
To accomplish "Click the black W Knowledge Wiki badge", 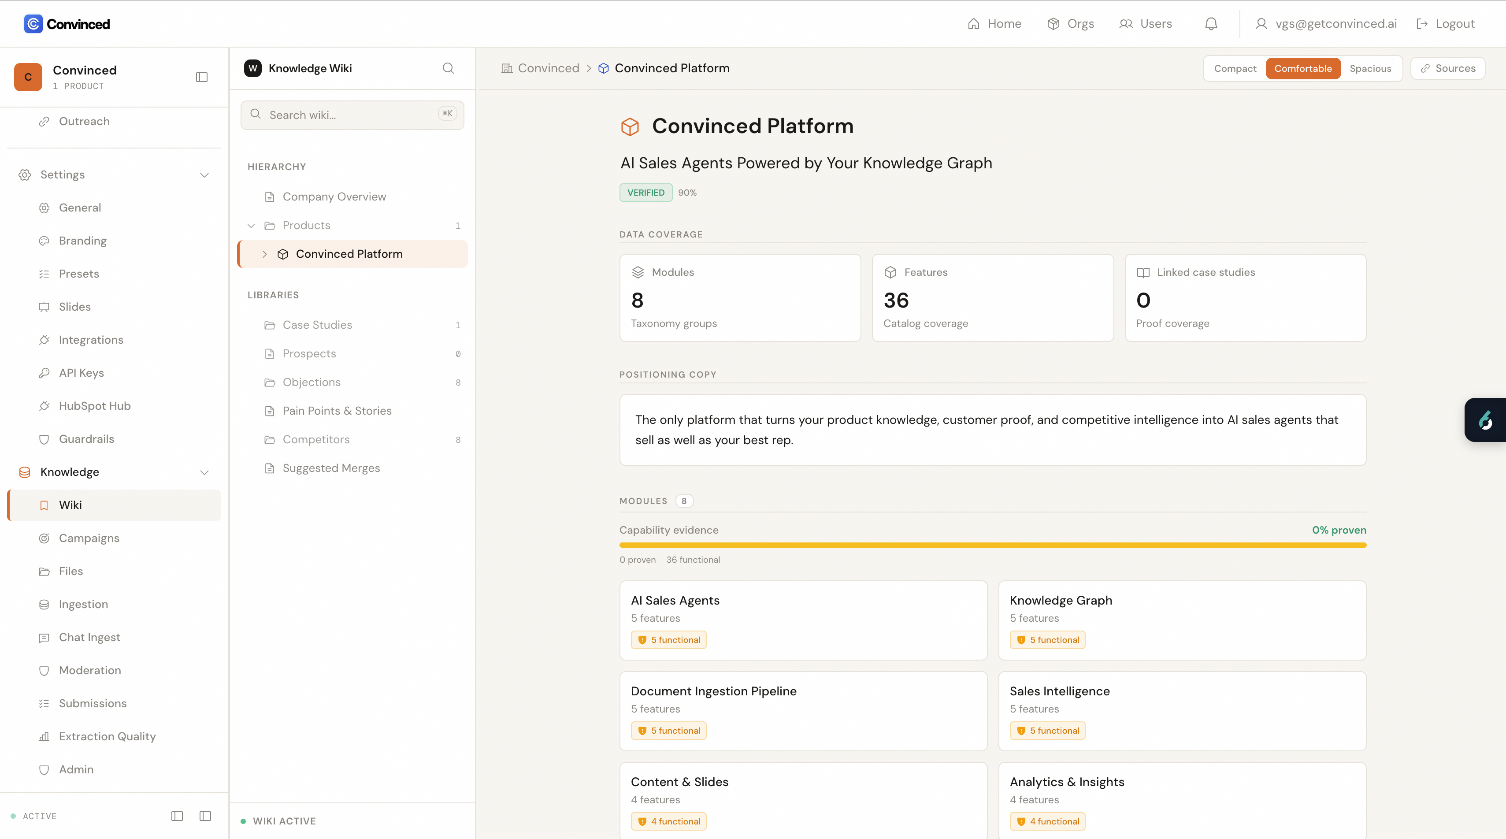I will (252, 68).
